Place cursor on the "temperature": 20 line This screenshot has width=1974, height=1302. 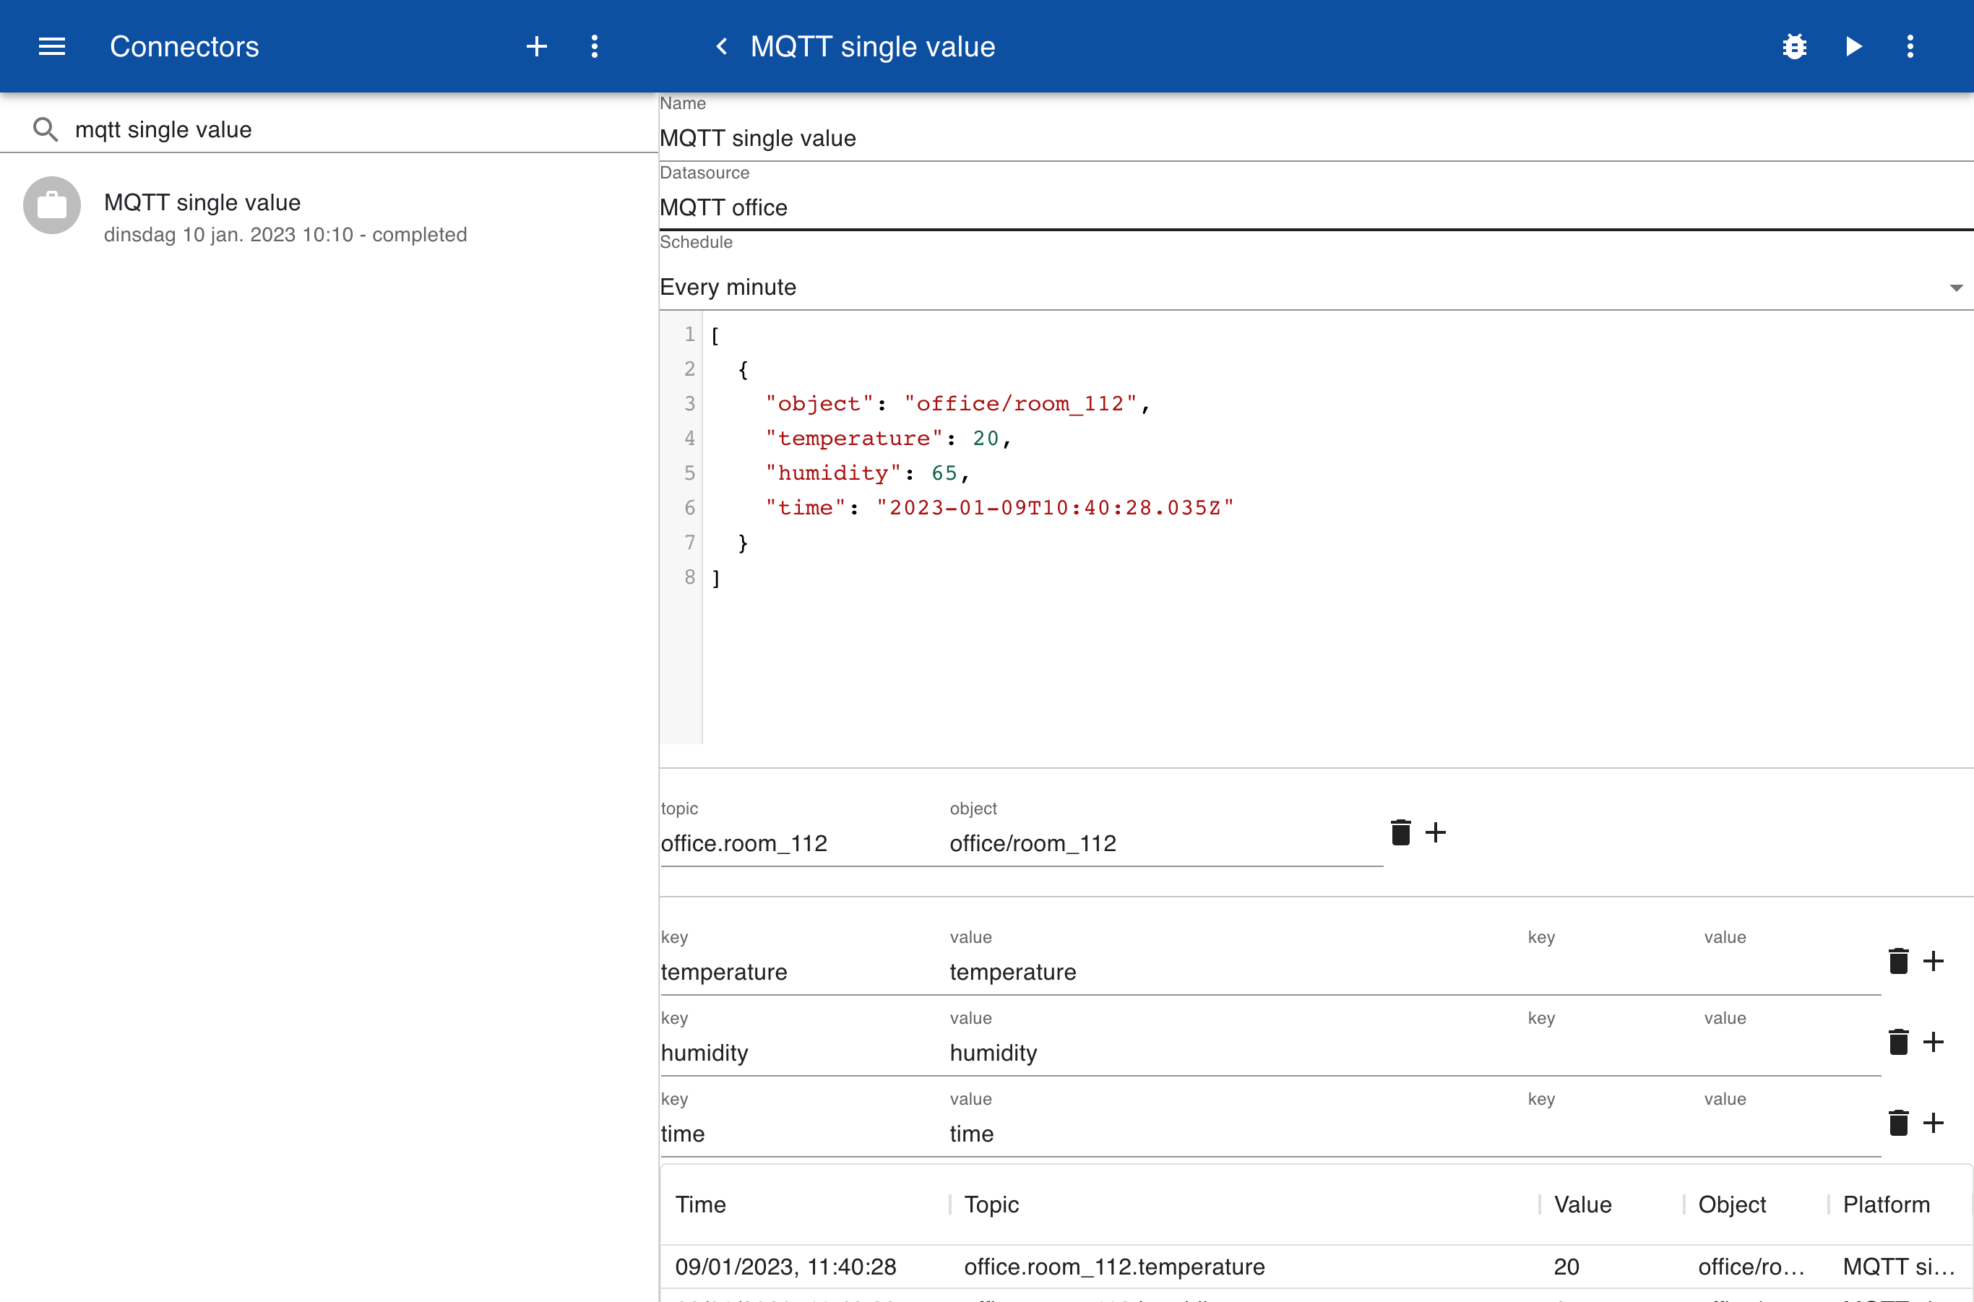(889, 439)
